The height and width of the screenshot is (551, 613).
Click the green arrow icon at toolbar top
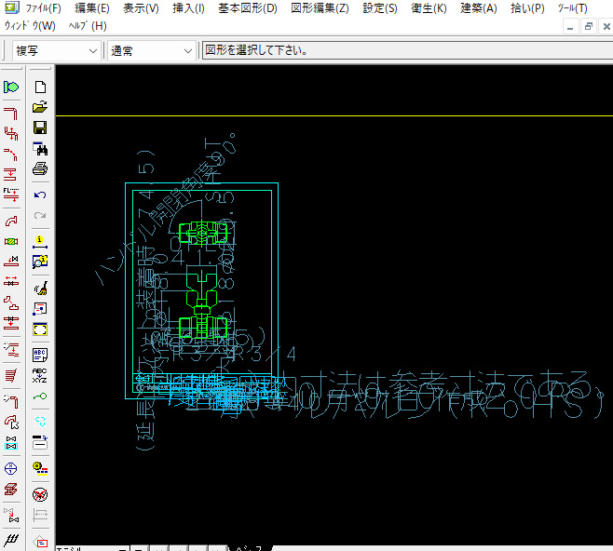pyautogui.click(x=11, y=87)
